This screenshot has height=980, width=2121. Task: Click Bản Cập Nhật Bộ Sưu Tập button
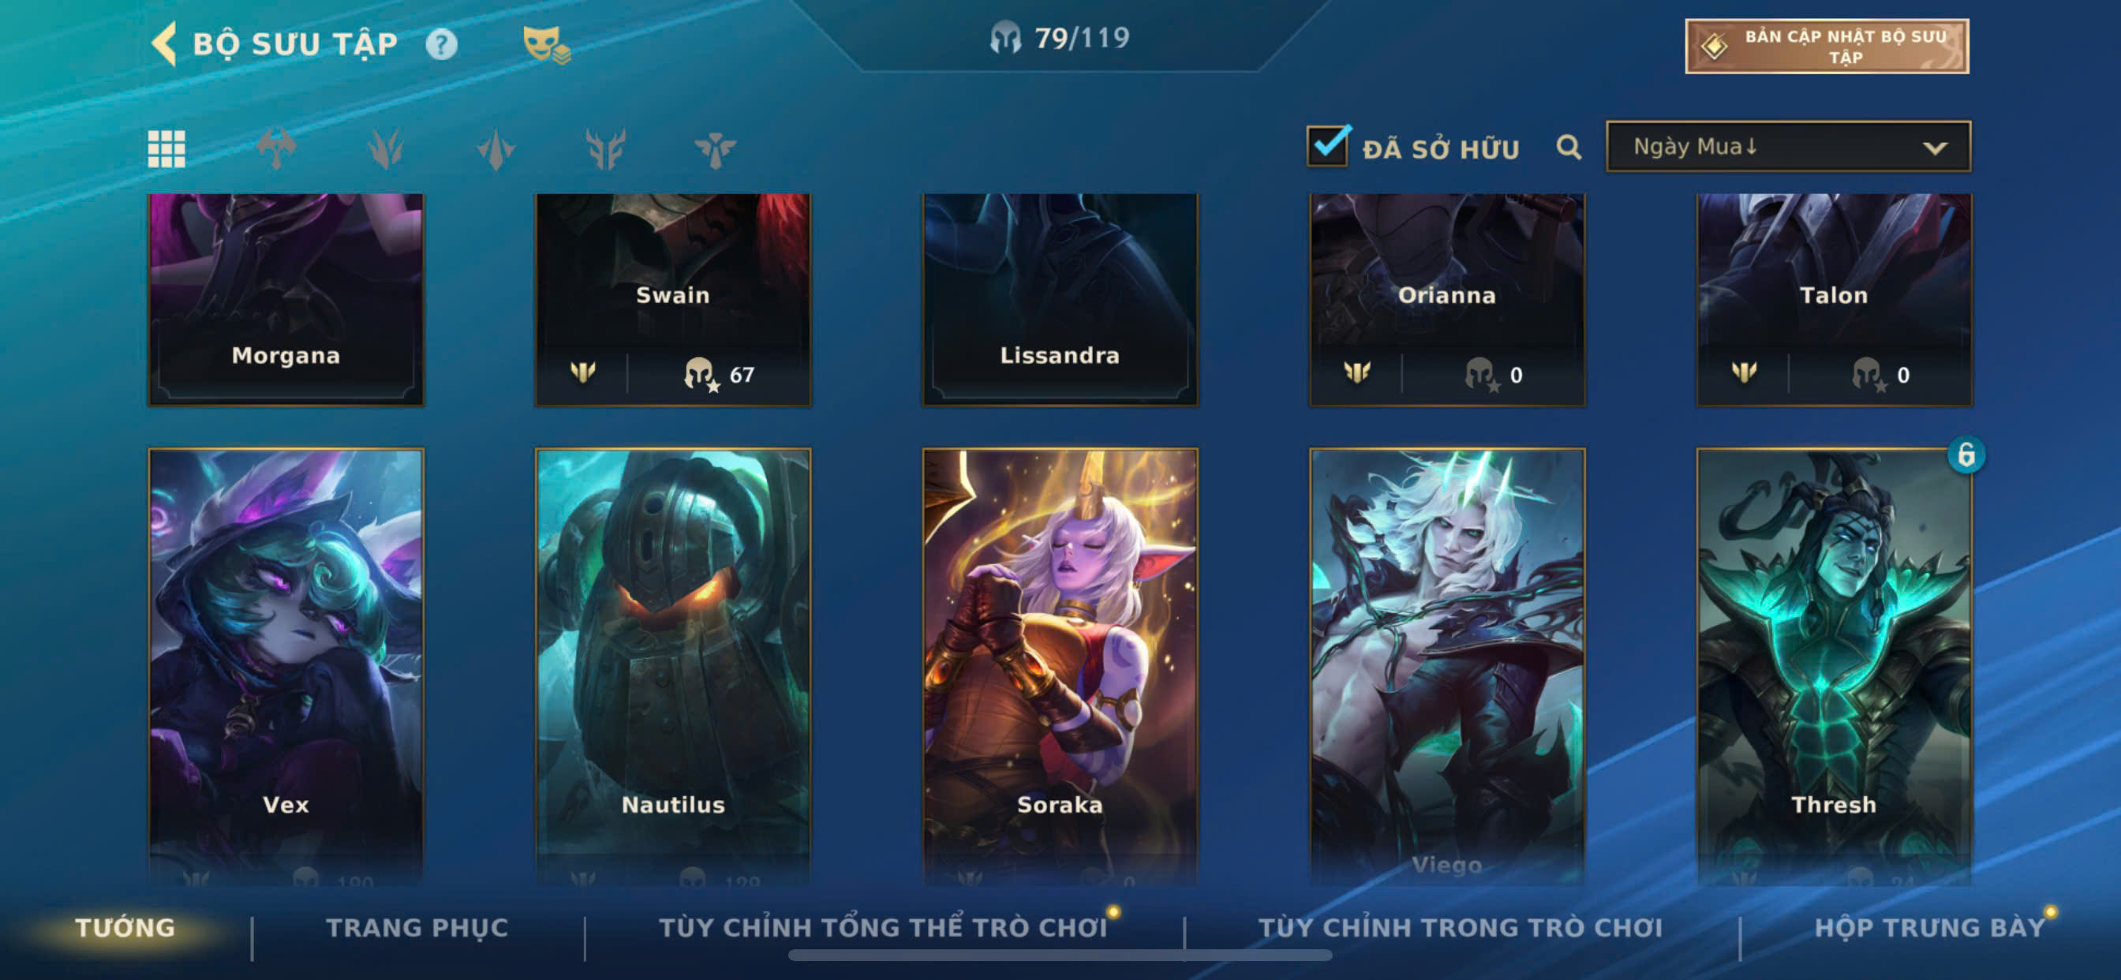(1827, 46)
